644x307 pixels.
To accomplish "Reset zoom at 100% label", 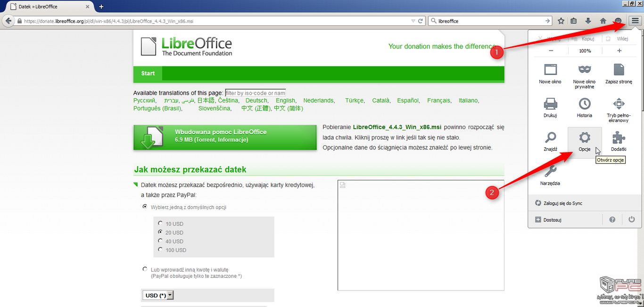I will [585, 51].
